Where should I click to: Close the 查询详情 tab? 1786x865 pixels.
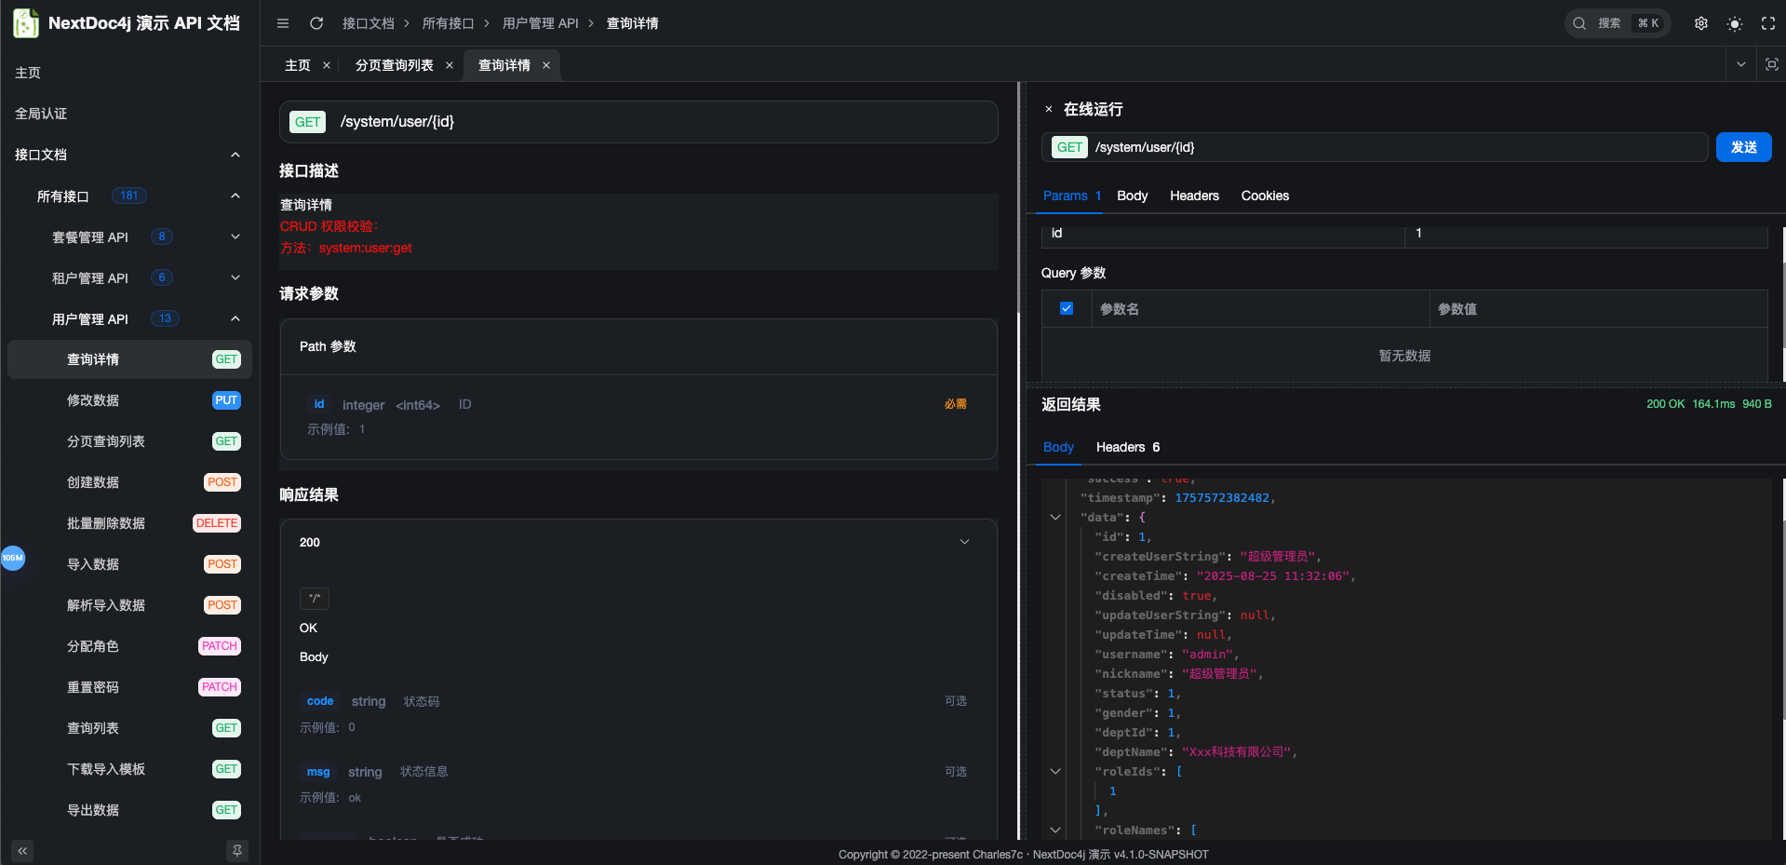tap(546, 65)
